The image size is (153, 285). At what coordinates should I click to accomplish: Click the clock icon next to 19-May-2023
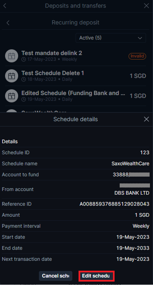click(x=23, y=100)
